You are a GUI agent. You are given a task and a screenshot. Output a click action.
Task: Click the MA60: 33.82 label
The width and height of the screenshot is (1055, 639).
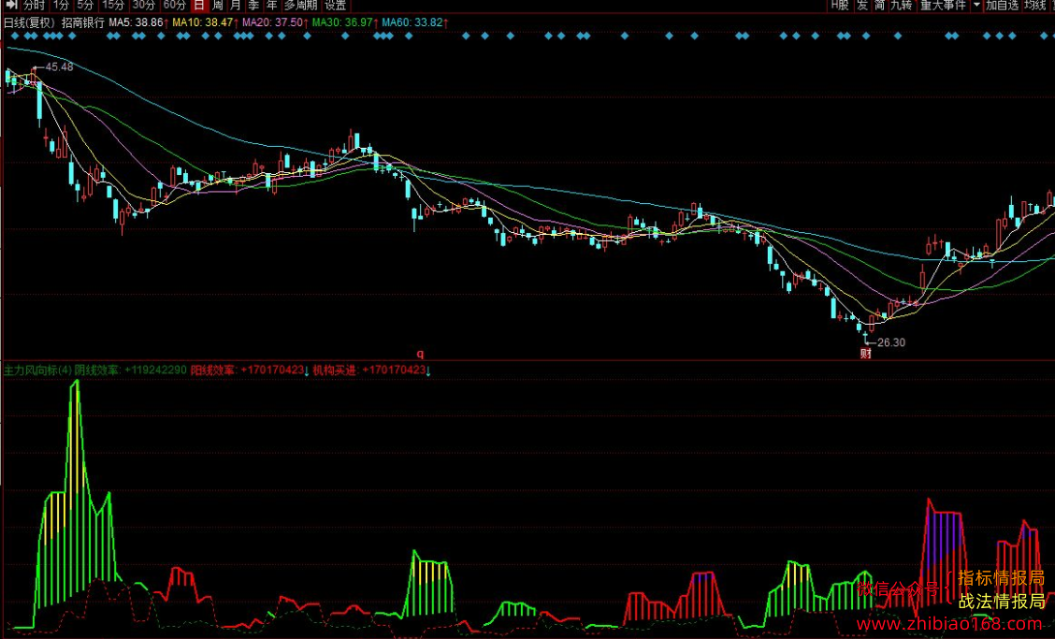(x=414, y=22)
